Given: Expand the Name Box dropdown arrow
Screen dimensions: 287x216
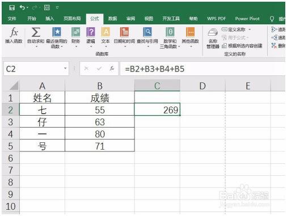Looking at the screenshot, I should [65, 69].
